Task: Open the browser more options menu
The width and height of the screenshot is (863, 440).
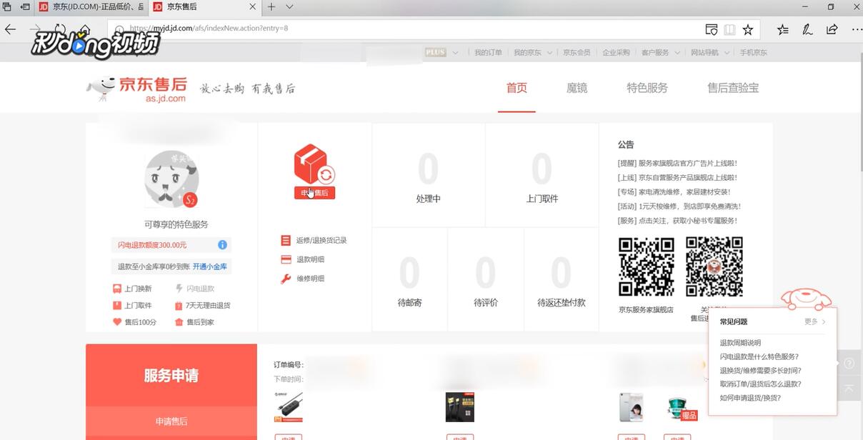Action: click(856, 29)
